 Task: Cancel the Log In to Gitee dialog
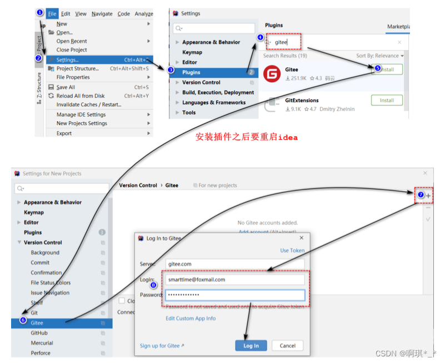click(287, 346)
